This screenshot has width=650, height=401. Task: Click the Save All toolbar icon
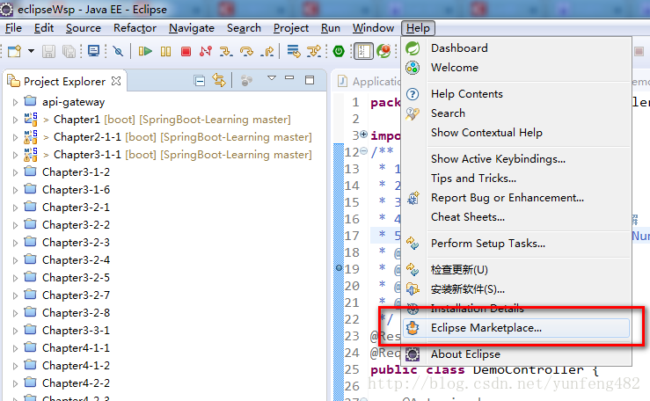pyautogui.click(x=69, y=51)
